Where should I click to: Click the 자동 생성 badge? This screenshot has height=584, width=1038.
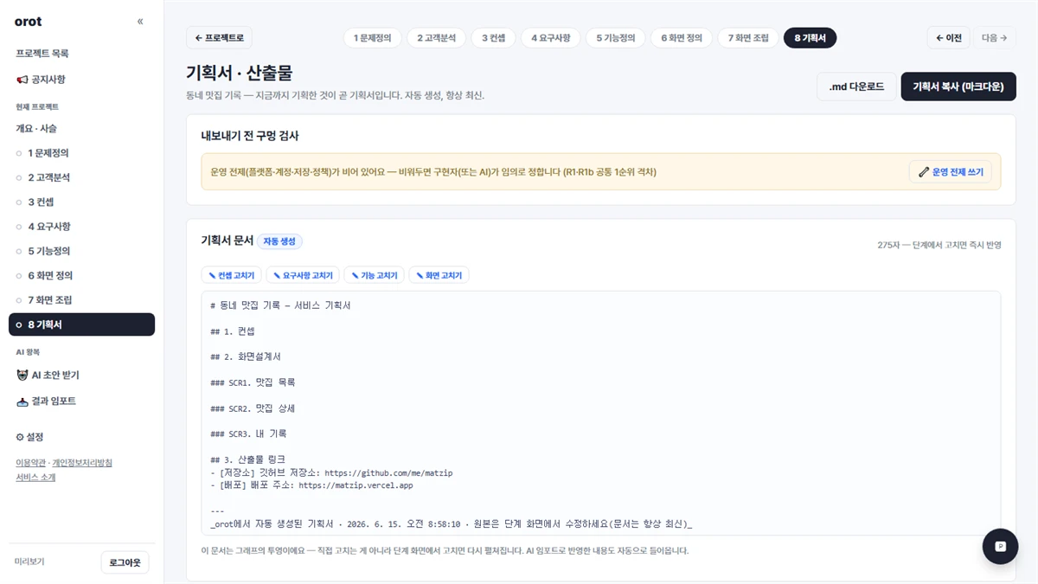279,241
